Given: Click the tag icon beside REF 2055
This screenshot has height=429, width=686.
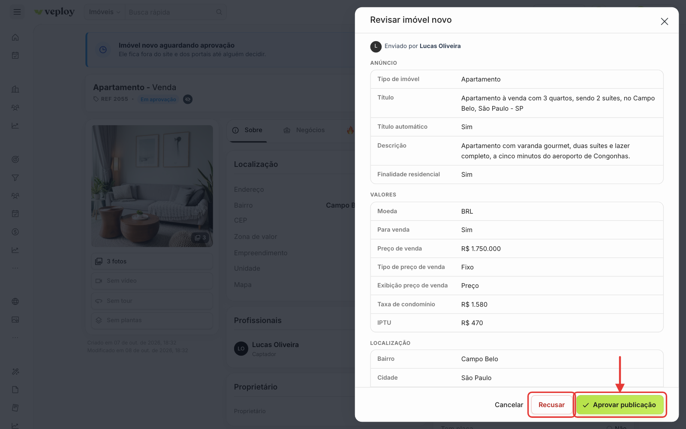Looking at the screenshot, I should pos(96,99).
